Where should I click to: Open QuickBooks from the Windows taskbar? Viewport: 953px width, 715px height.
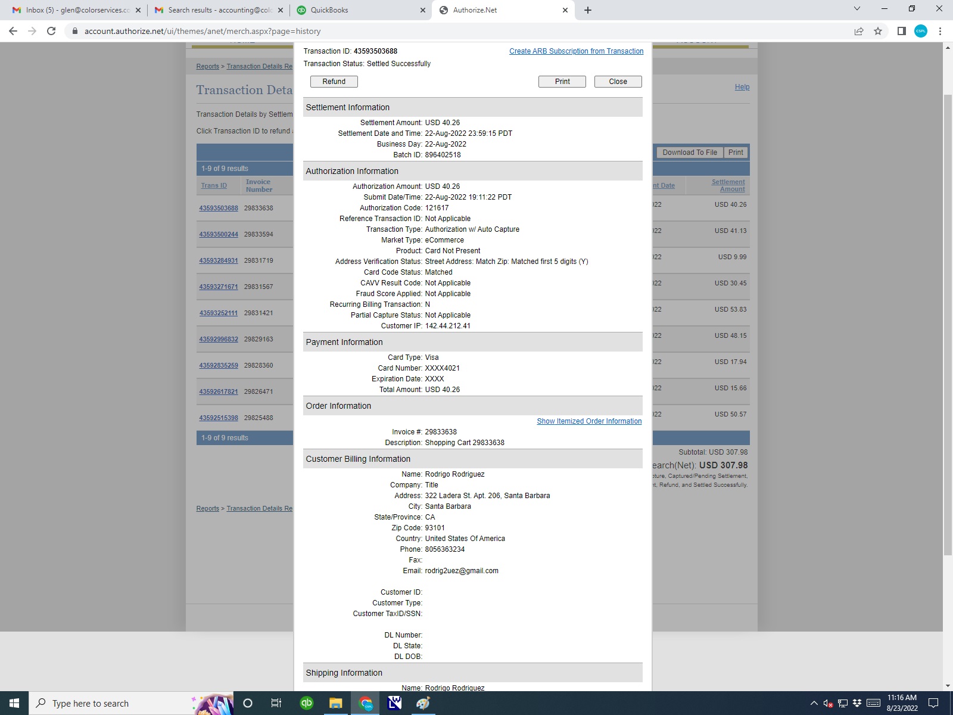[x=307, y=703]
